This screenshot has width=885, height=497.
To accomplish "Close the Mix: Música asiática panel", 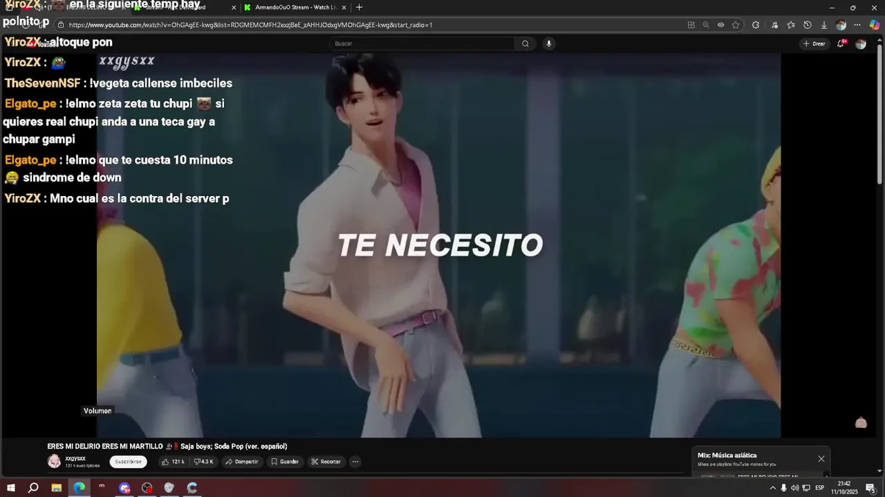I will coord(821,459).
